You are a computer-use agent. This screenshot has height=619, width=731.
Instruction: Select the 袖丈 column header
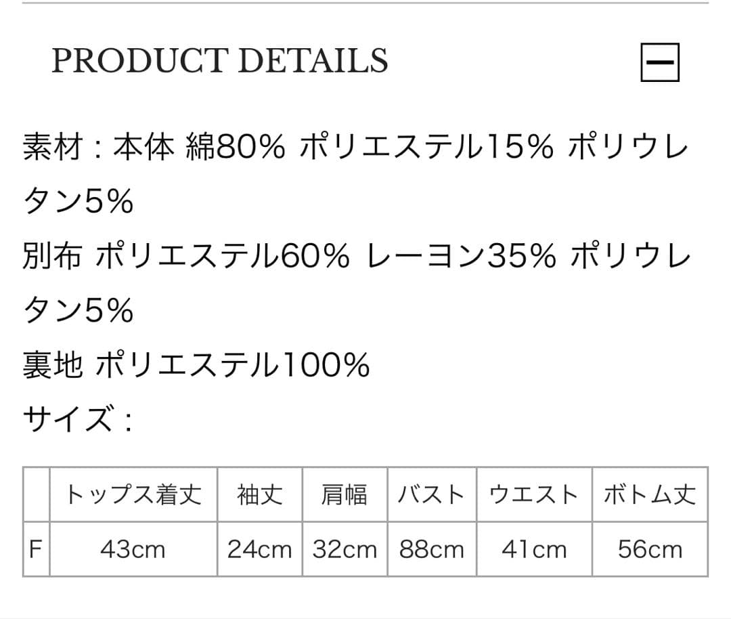[x=260, y=494]
